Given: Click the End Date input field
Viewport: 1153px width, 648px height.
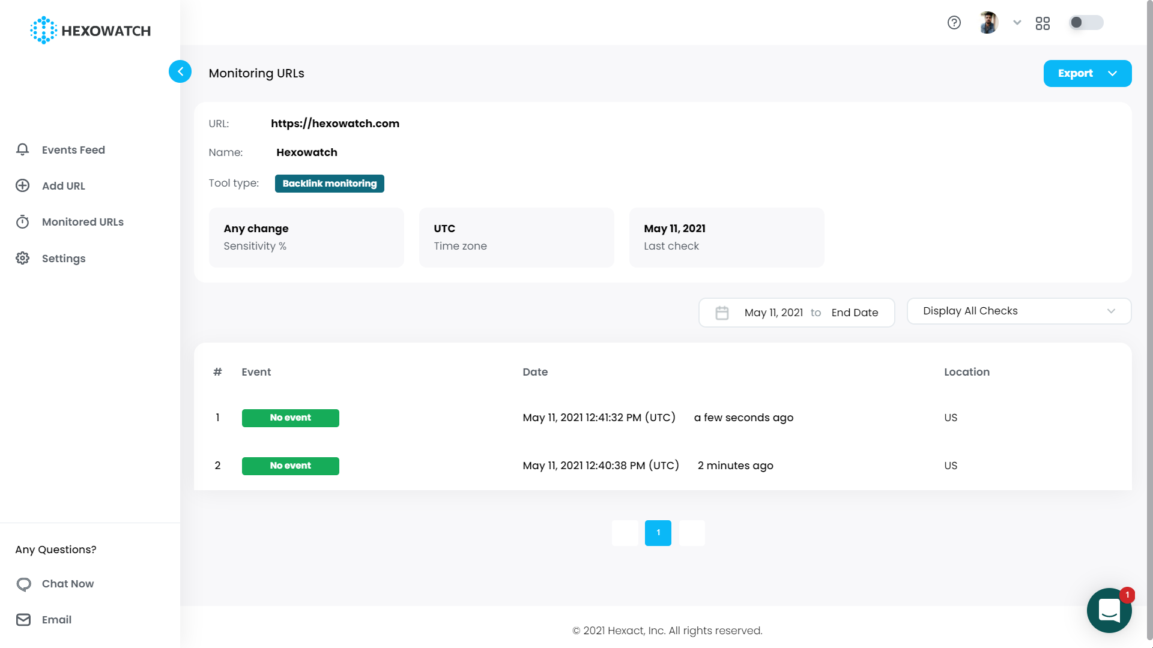Looking at the screenshot, I should point(855,312).
